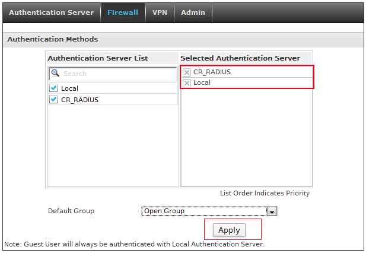This screenshot has height=253, width=366.
Task: Click CR_RADIUS label in Authentication Server List
Action: [x=79, y=100]
